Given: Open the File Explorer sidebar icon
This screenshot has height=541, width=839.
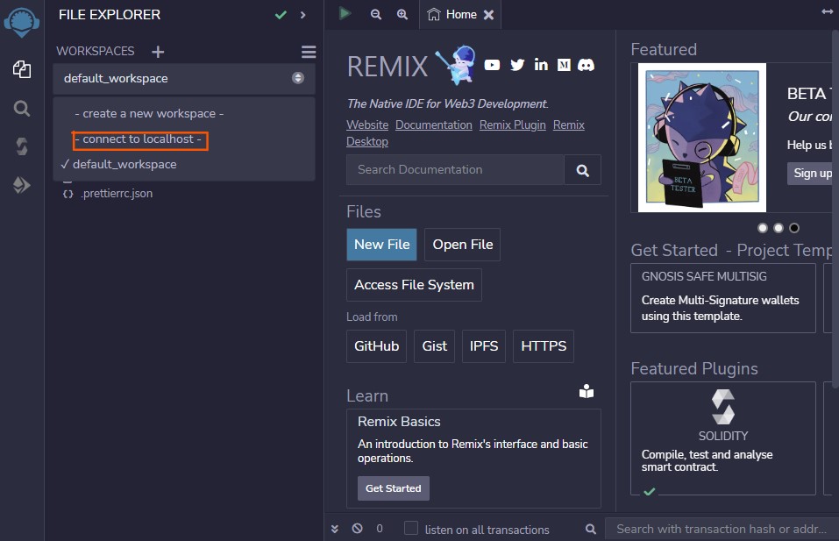Looking at the screenshot, I should click(x=22, y=69).
